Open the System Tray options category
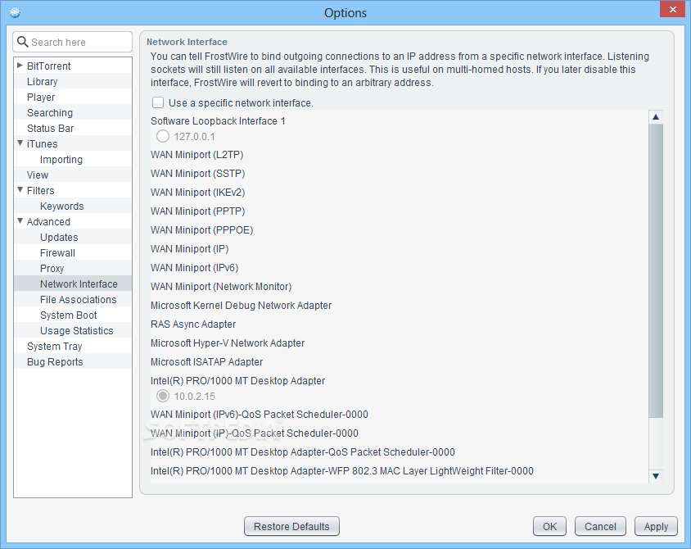 (x=55, y=347)
